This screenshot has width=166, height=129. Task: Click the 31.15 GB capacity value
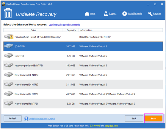71,85
